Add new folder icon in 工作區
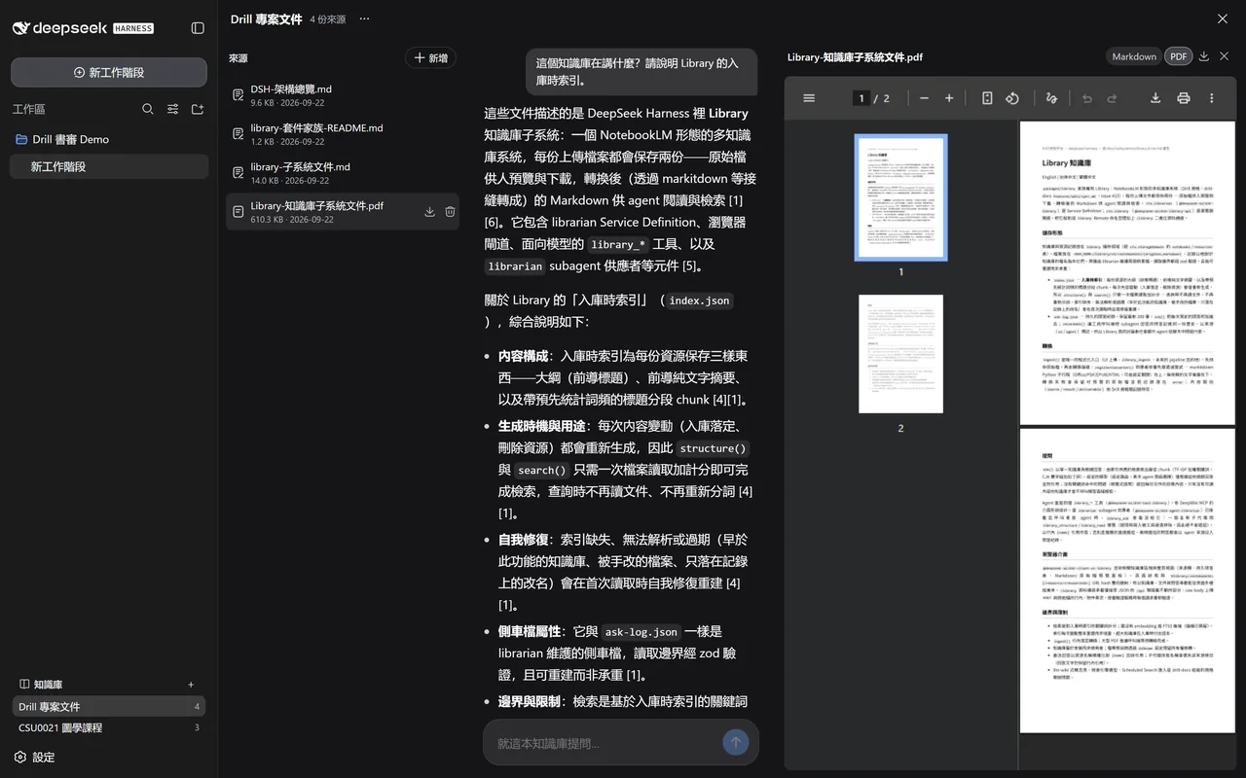The width and height of the screenshot is (1246, 778). pyautogui.click(x=198, y=109)
